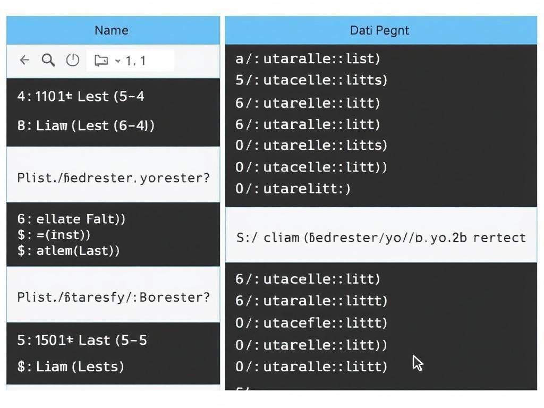This screenshot has width=544, height=408.
Task: Open search with the magnifier icon
Action: coord(48,61)
